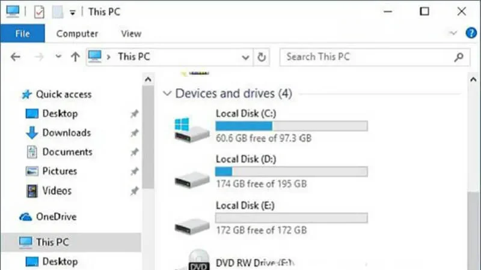This screenshot has width=481, height=270.
Task: Select OneDrive in the navigation pane
Action: tap(55, 217)
